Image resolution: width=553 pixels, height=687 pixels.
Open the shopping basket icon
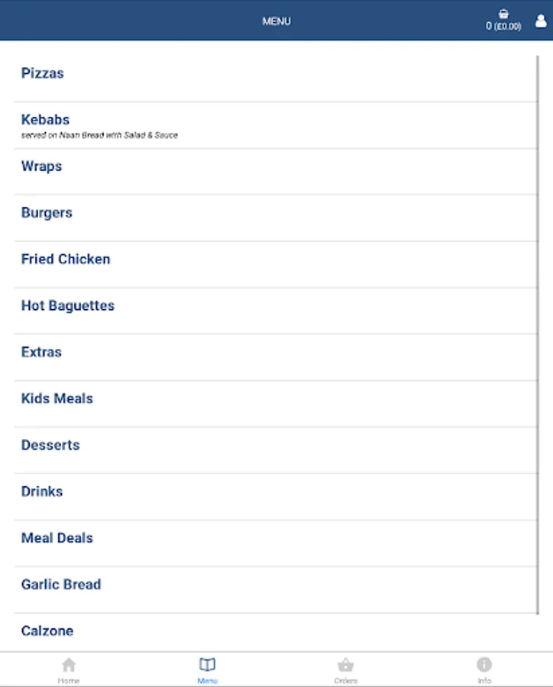(x=503, y=14)
